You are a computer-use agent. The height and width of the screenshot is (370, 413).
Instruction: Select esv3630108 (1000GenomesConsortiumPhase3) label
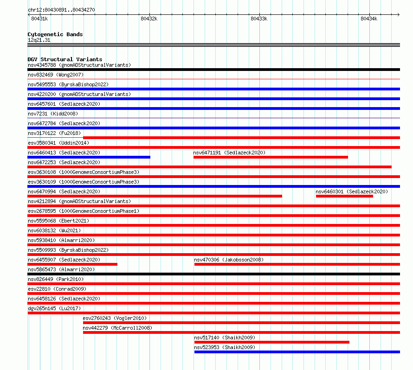coord(84,172)
